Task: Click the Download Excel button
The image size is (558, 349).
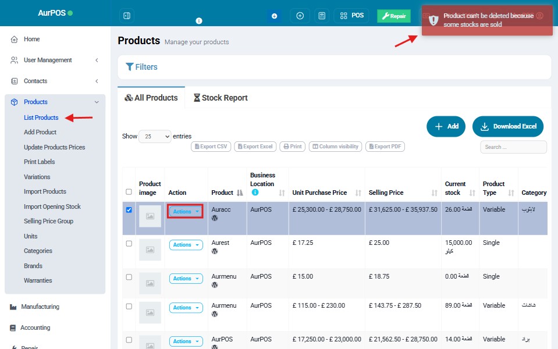Action: point(508,126)
